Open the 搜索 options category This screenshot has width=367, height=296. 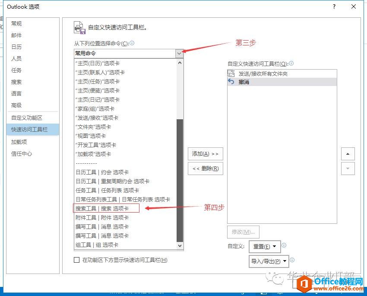click(x=32, y=82)
